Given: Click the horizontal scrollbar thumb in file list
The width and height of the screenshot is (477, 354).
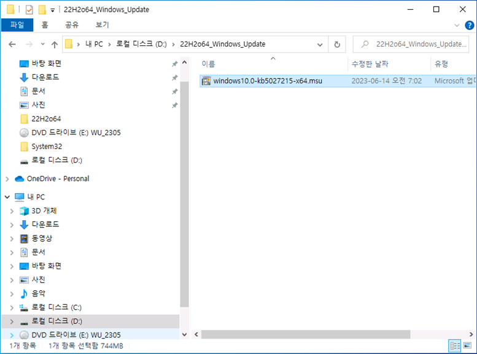Looking at the screenshot, I should pyautogui.click(x=306, y=334).
